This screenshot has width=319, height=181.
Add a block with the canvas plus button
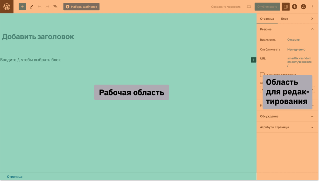click(254, 60)
